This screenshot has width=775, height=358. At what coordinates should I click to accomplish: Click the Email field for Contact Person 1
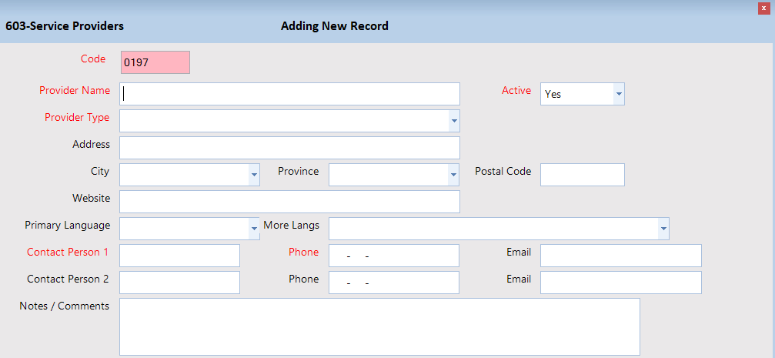[620, 256]
